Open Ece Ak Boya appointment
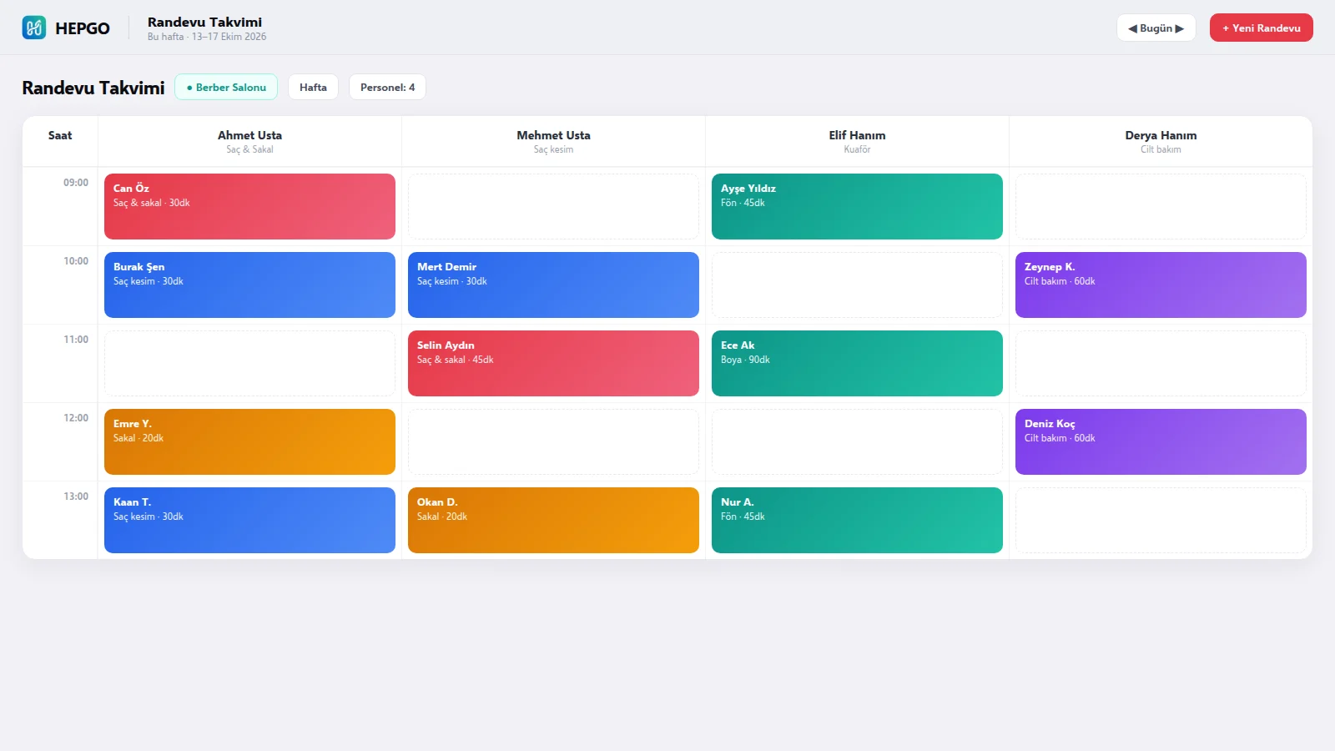This screenshot has width=1335, height=751. 857,363
